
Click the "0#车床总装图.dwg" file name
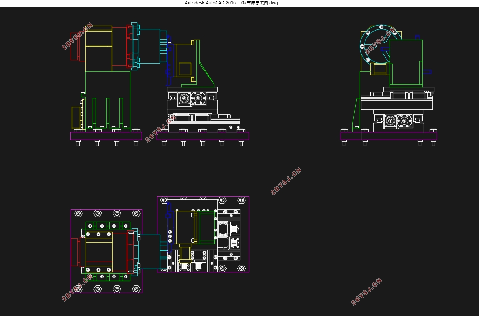coord(260,3)
